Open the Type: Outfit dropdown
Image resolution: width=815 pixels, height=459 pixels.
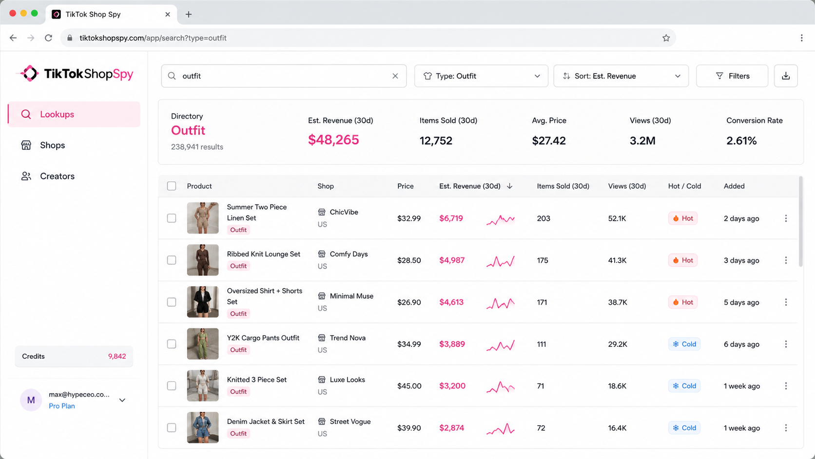[x=481, y=76]
